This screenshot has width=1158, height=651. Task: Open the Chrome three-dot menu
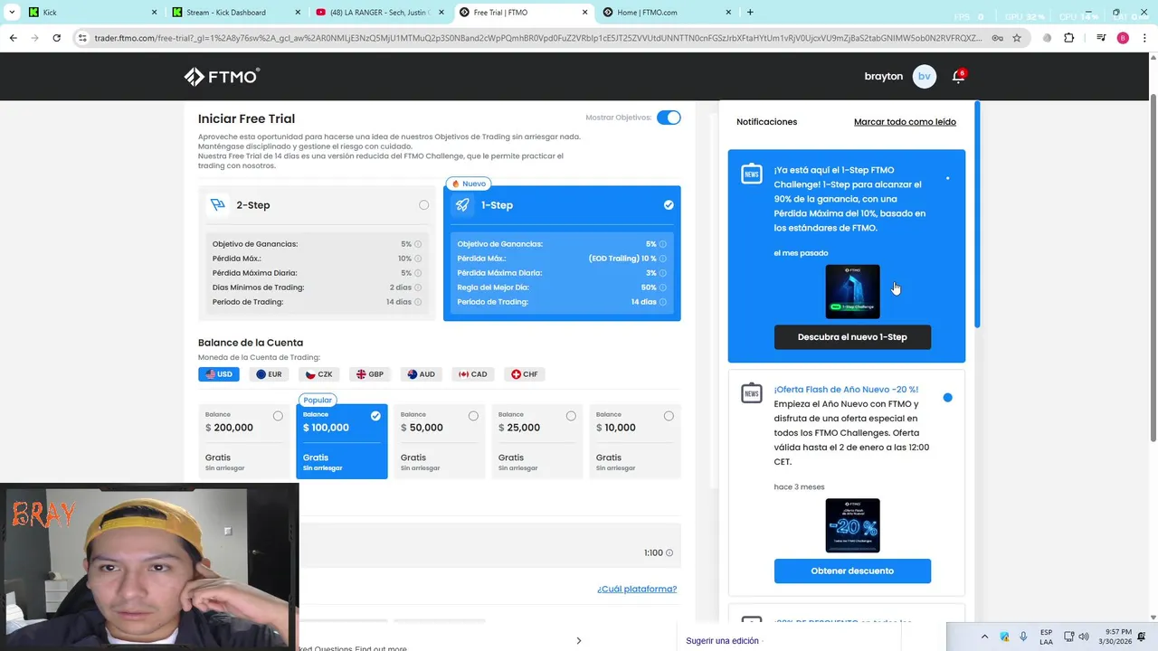tap(1144, 38)
